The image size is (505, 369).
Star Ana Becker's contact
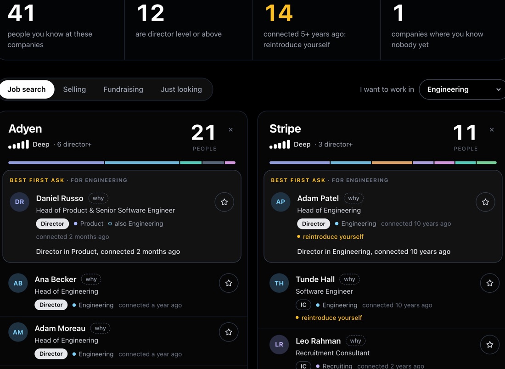click(x=229, y=283)
